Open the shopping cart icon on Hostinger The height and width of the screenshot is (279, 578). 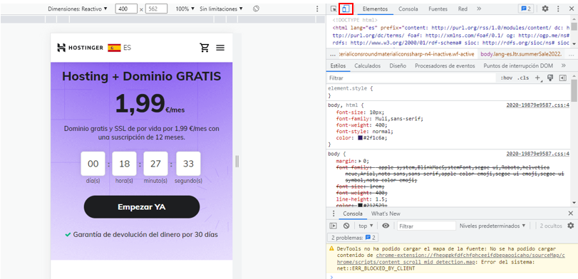pyautogui.click(x=205, y=48)
